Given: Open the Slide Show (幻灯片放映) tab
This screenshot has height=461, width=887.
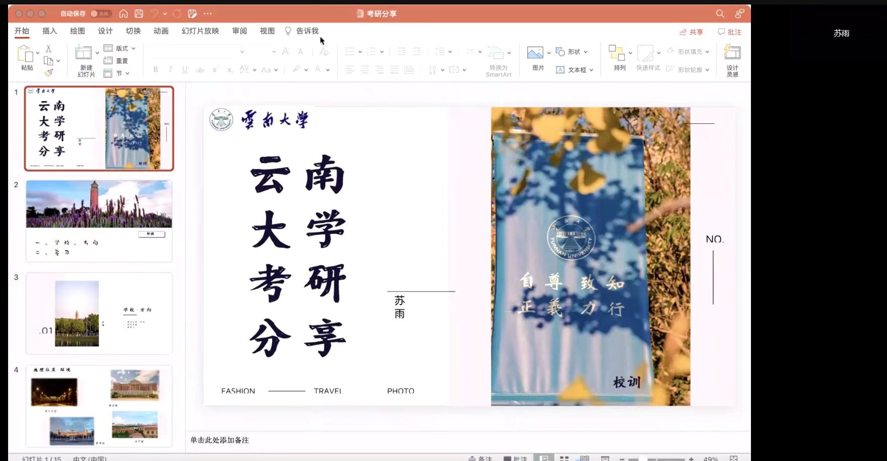Looking at the screenshot, I should [x=200, y=31].
